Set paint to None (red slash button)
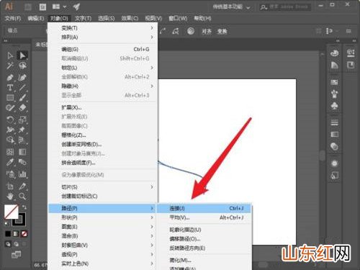Viewport: 360px width, 270px height. point(24,233)
